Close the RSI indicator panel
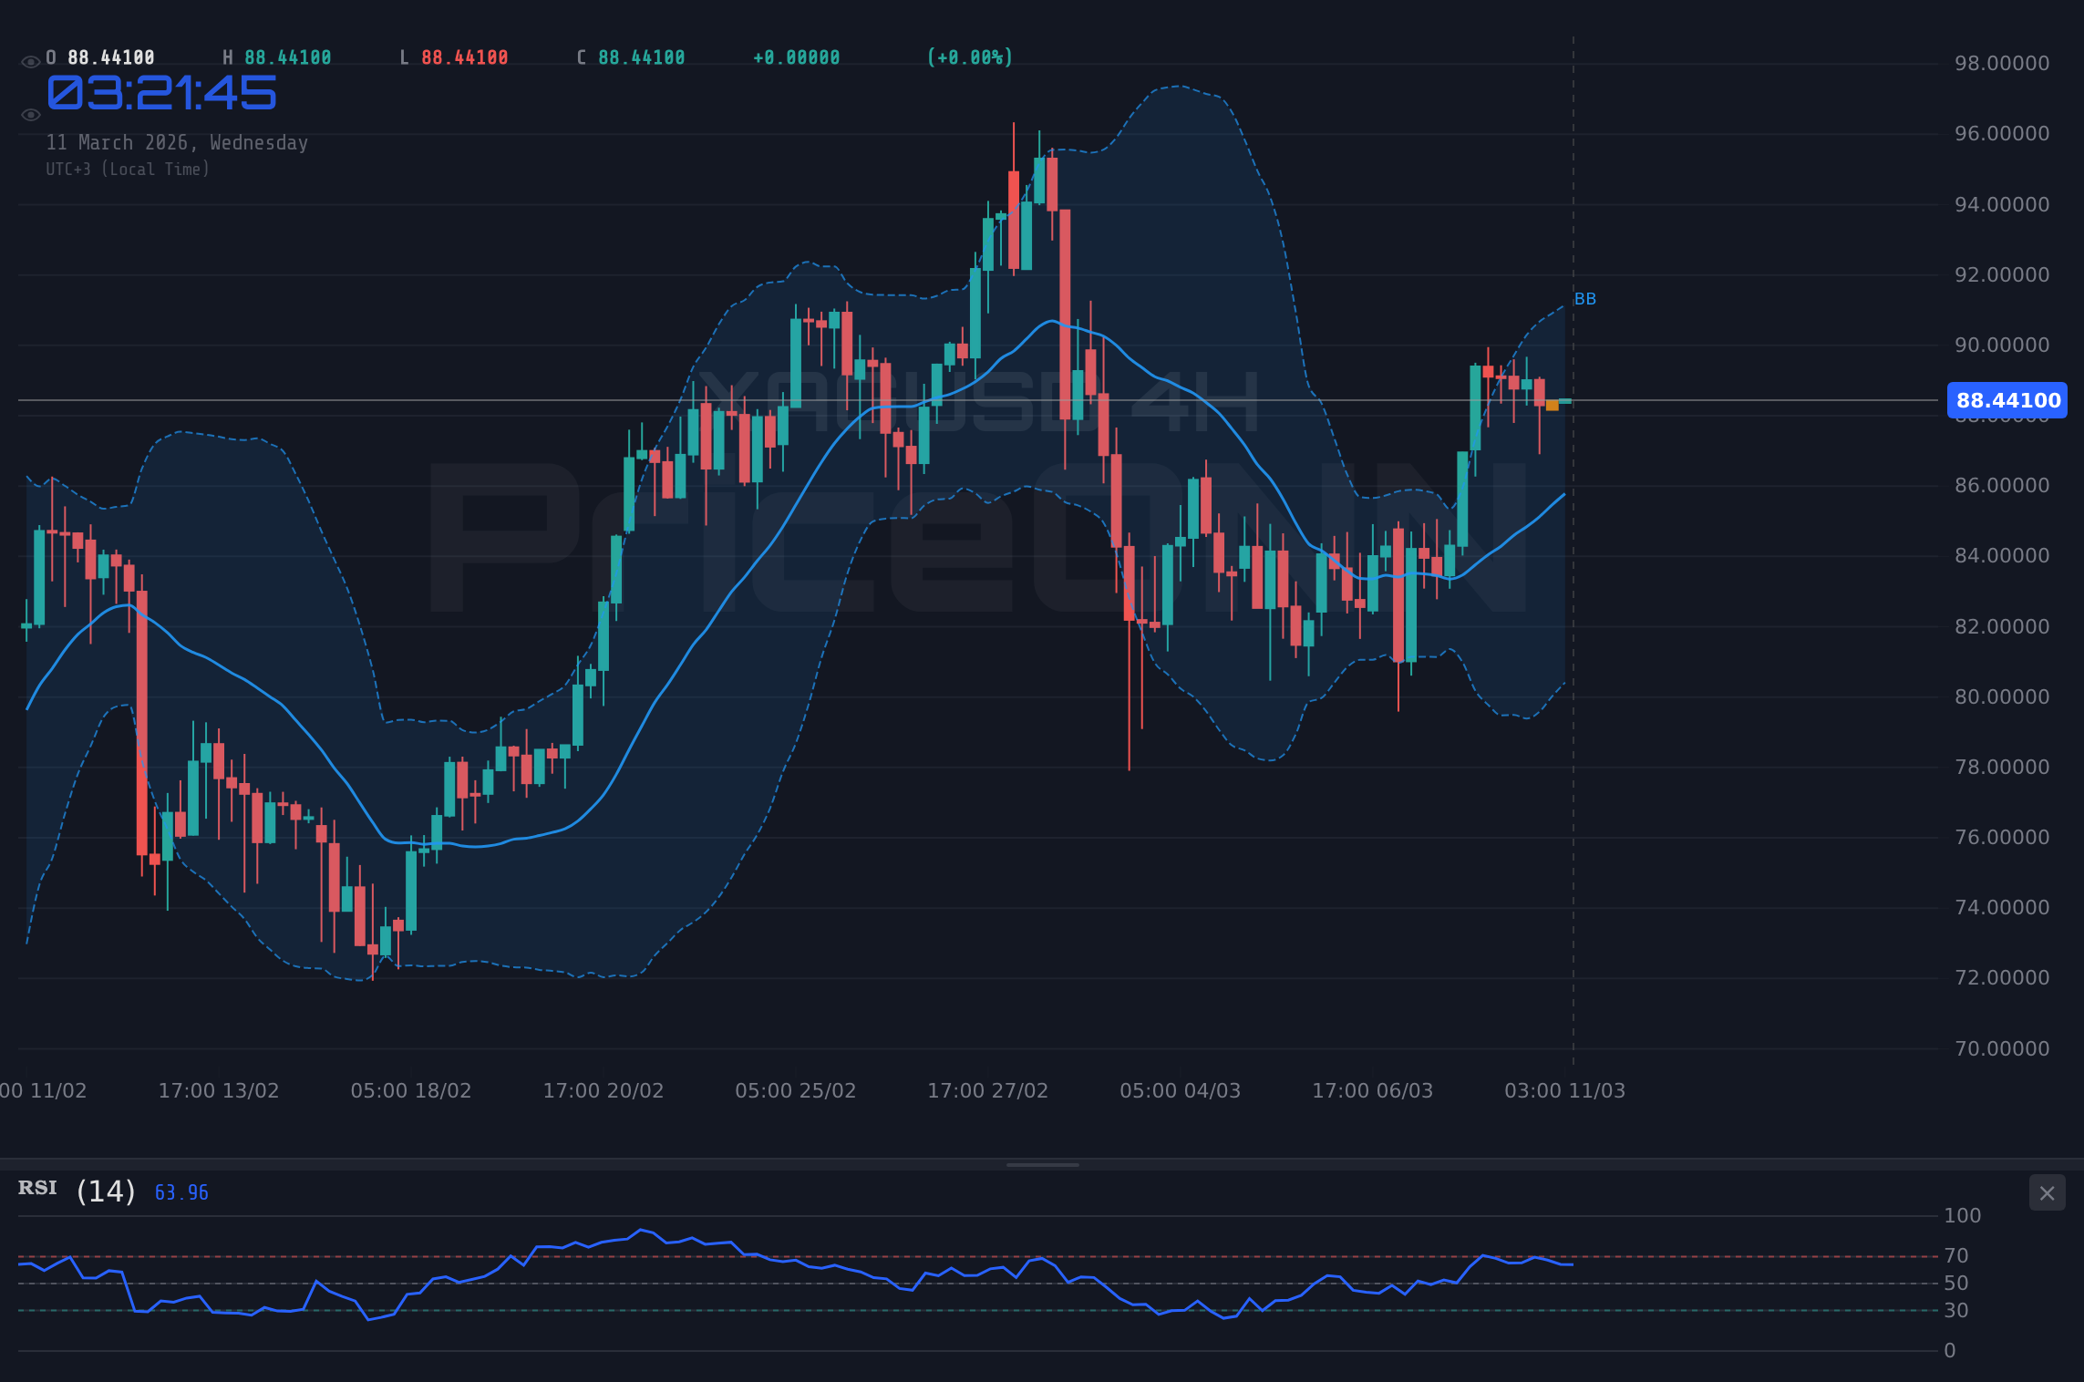Image resolution: width=2084 pixels, height=1382 pixels. click(2047, 1192)
